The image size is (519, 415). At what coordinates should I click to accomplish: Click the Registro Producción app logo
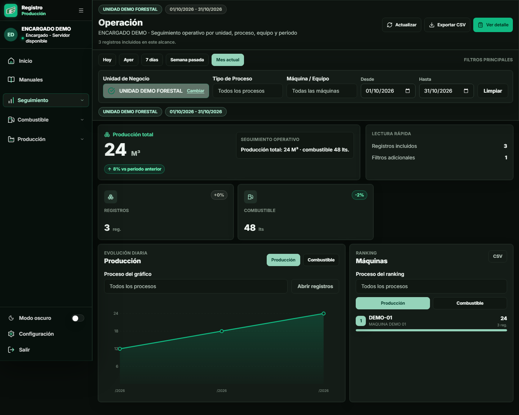[11, 10]
